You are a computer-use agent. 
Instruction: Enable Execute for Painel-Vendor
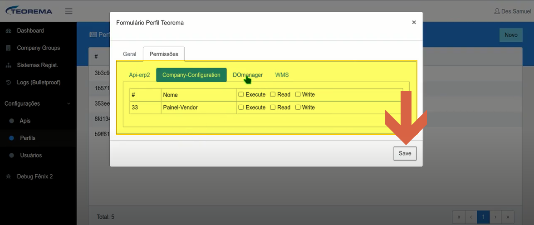(x=241, y=108)
